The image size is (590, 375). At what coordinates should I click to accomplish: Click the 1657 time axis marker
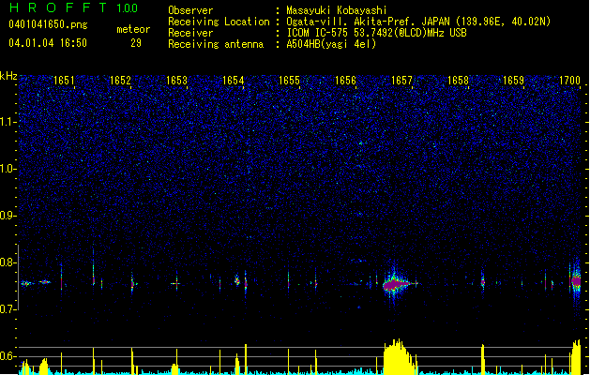click(x=401, y=81)
